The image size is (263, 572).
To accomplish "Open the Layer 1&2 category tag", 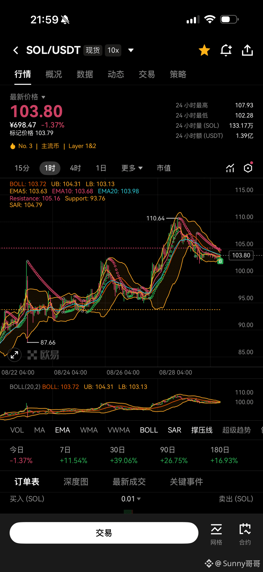I will [82, 146].
